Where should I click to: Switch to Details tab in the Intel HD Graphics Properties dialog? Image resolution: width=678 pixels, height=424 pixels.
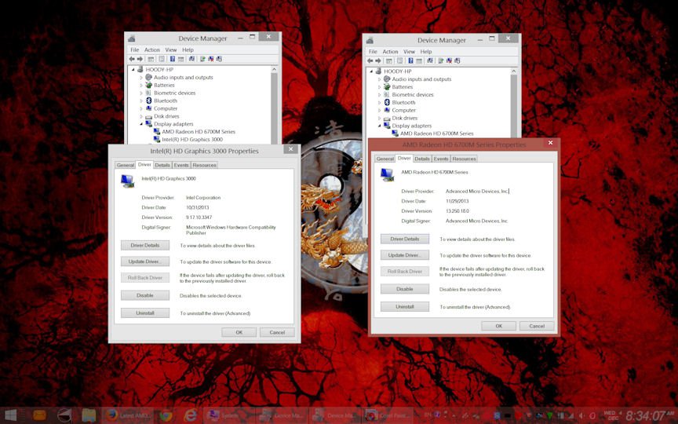(162, 165)
